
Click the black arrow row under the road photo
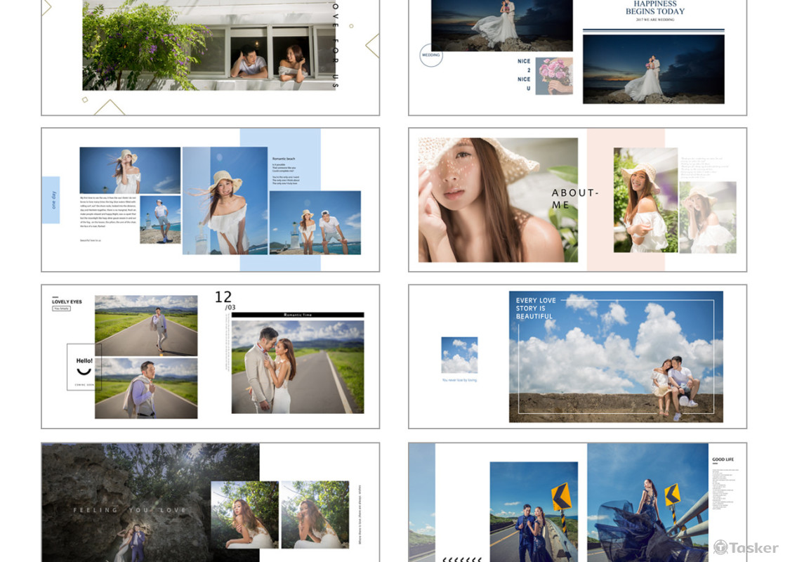(x=461, y=559)
